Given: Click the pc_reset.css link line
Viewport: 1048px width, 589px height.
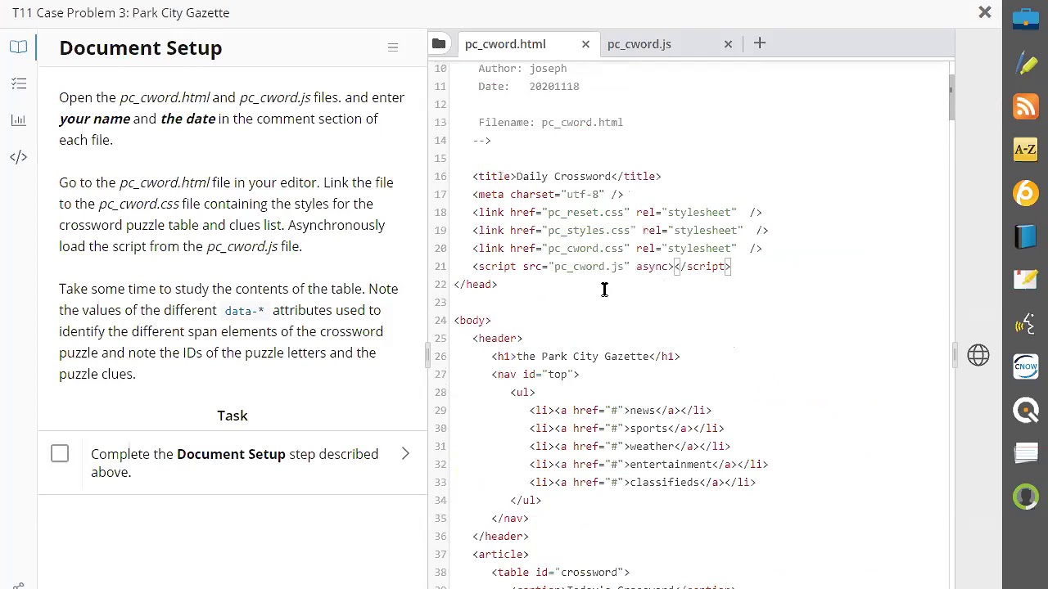Looking at the screenshot, I should point(617,213).
